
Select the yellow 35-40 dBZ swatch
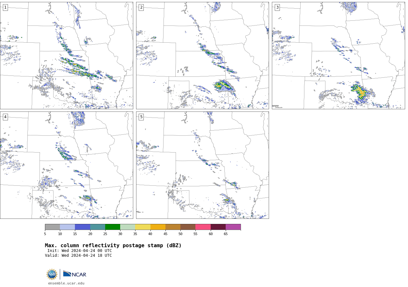tap(143, 227)
